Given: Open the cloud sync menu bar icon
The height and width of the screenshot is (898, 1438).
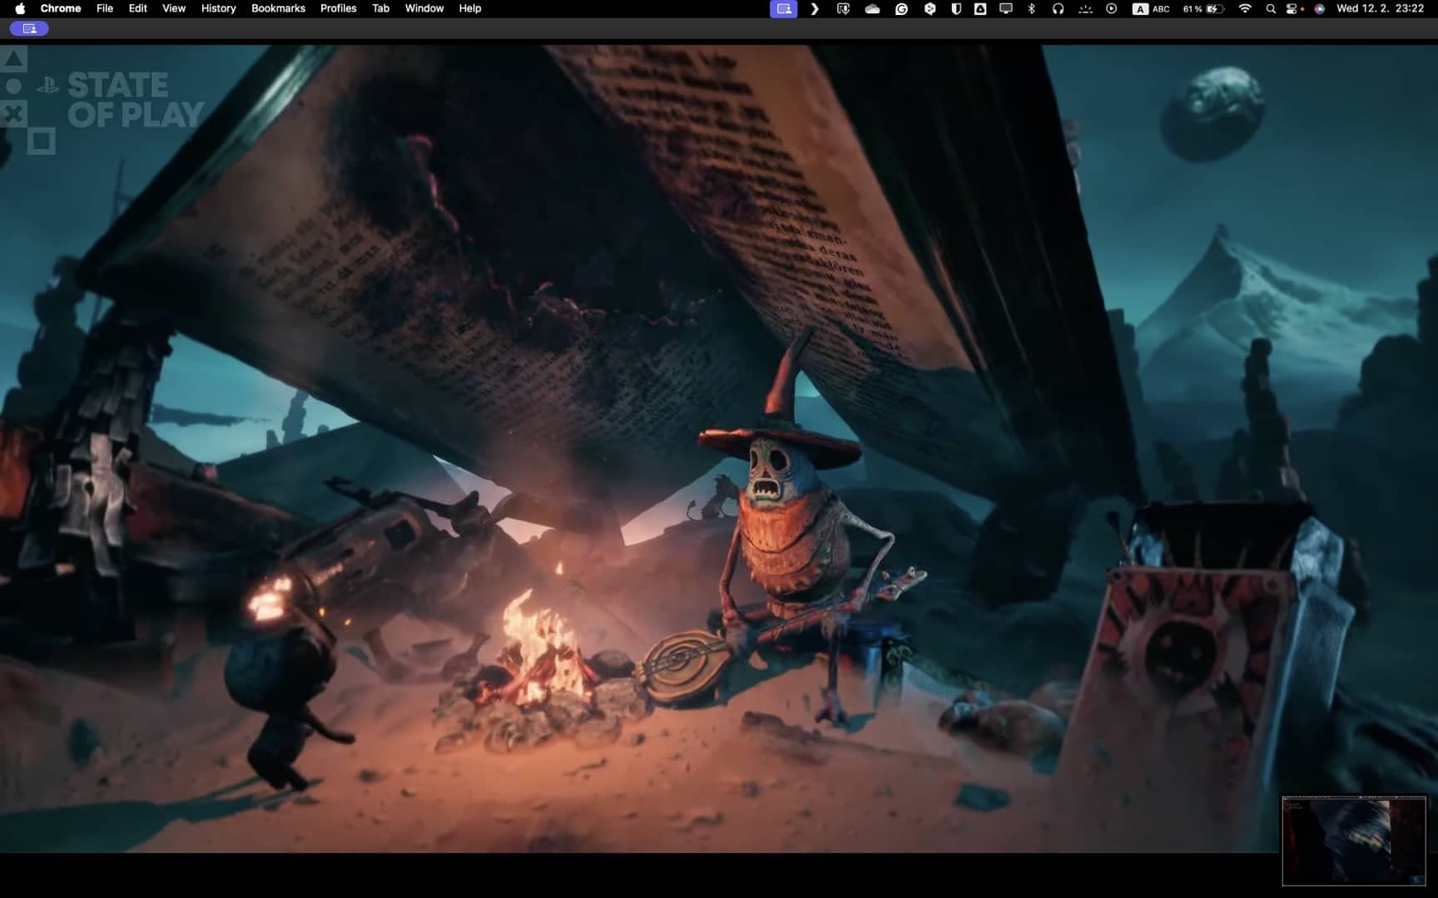Looking at the screenshot, I should pos(872,8).
